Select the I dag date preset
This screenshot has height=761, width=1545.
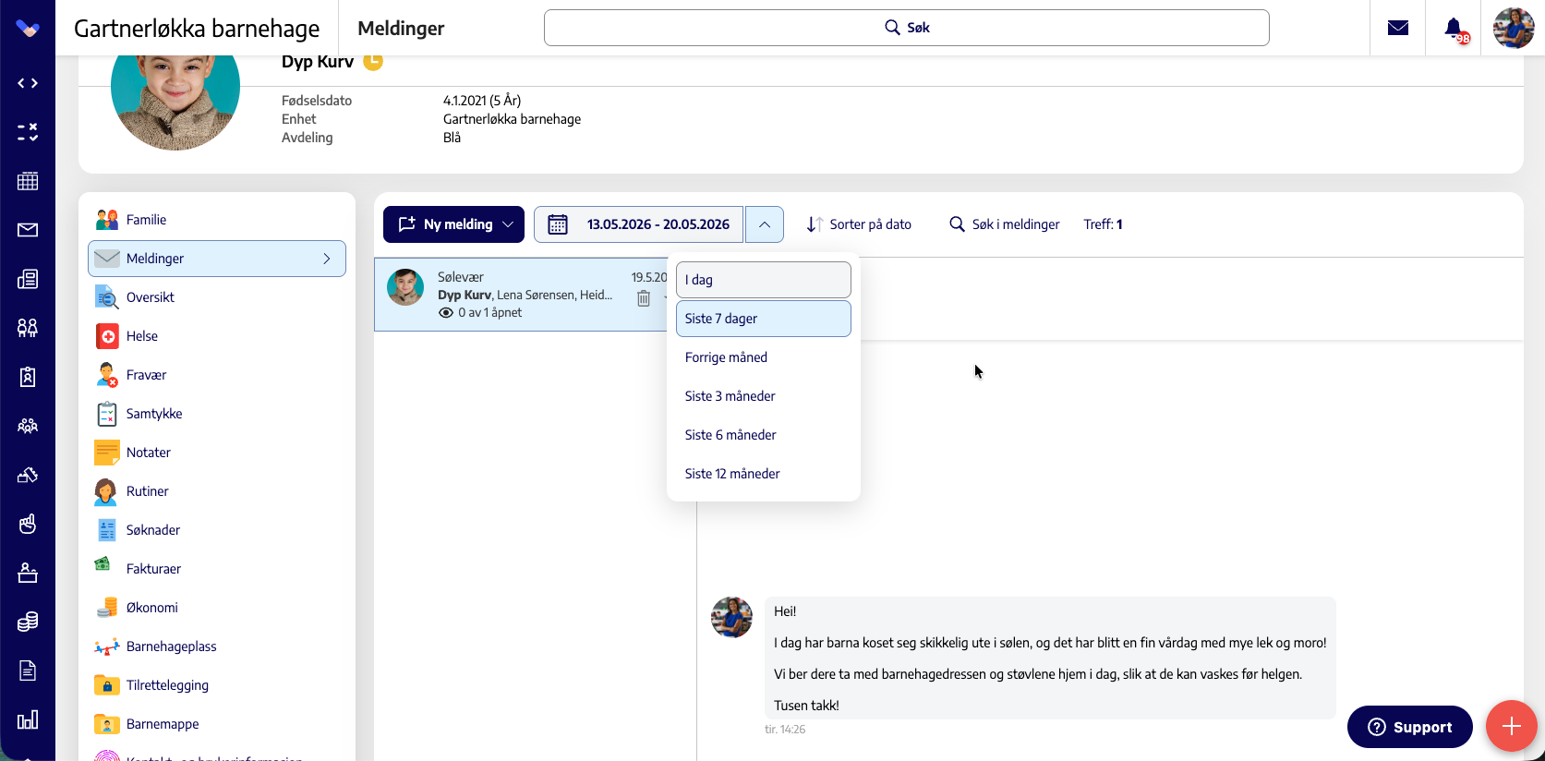point(764,280)
